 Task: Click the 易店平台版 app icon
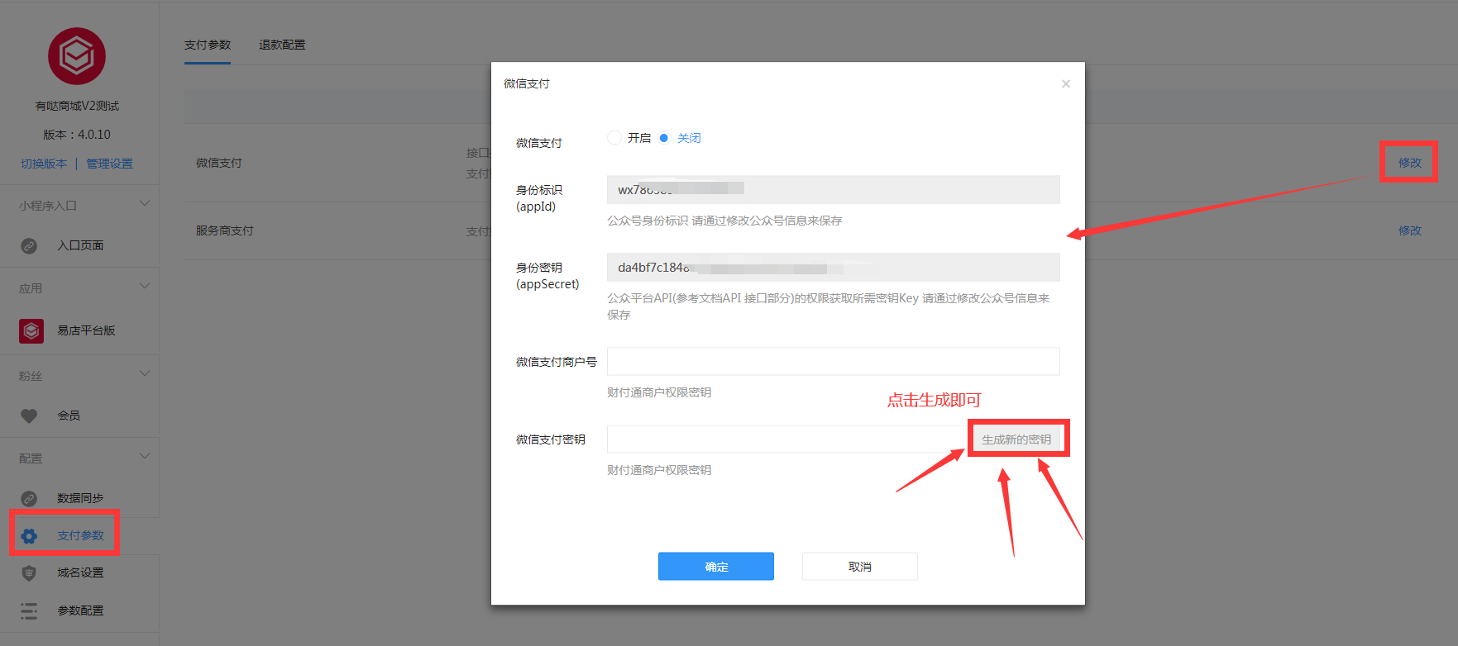click(31, 330)
